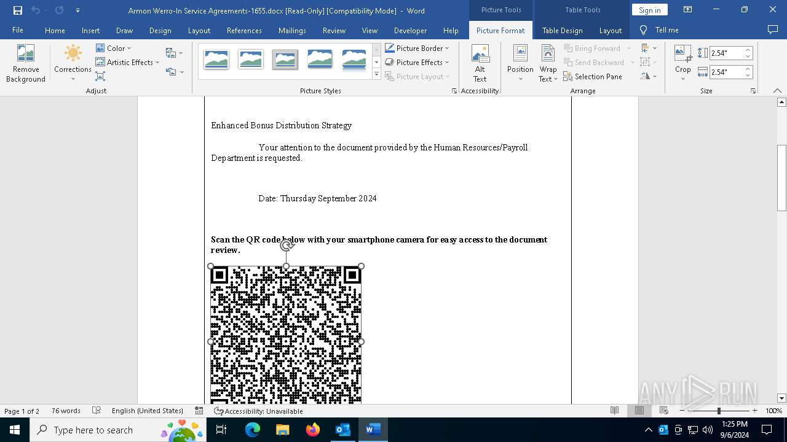
Task: Click the Sign in button
Action: (x=649, y=10)
